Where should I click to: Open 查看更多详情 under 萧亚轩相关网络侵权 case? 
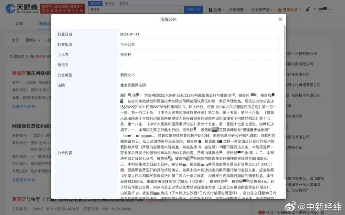[24, 106]
